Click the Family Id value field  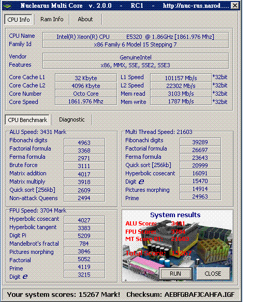(x=136, y=44)
